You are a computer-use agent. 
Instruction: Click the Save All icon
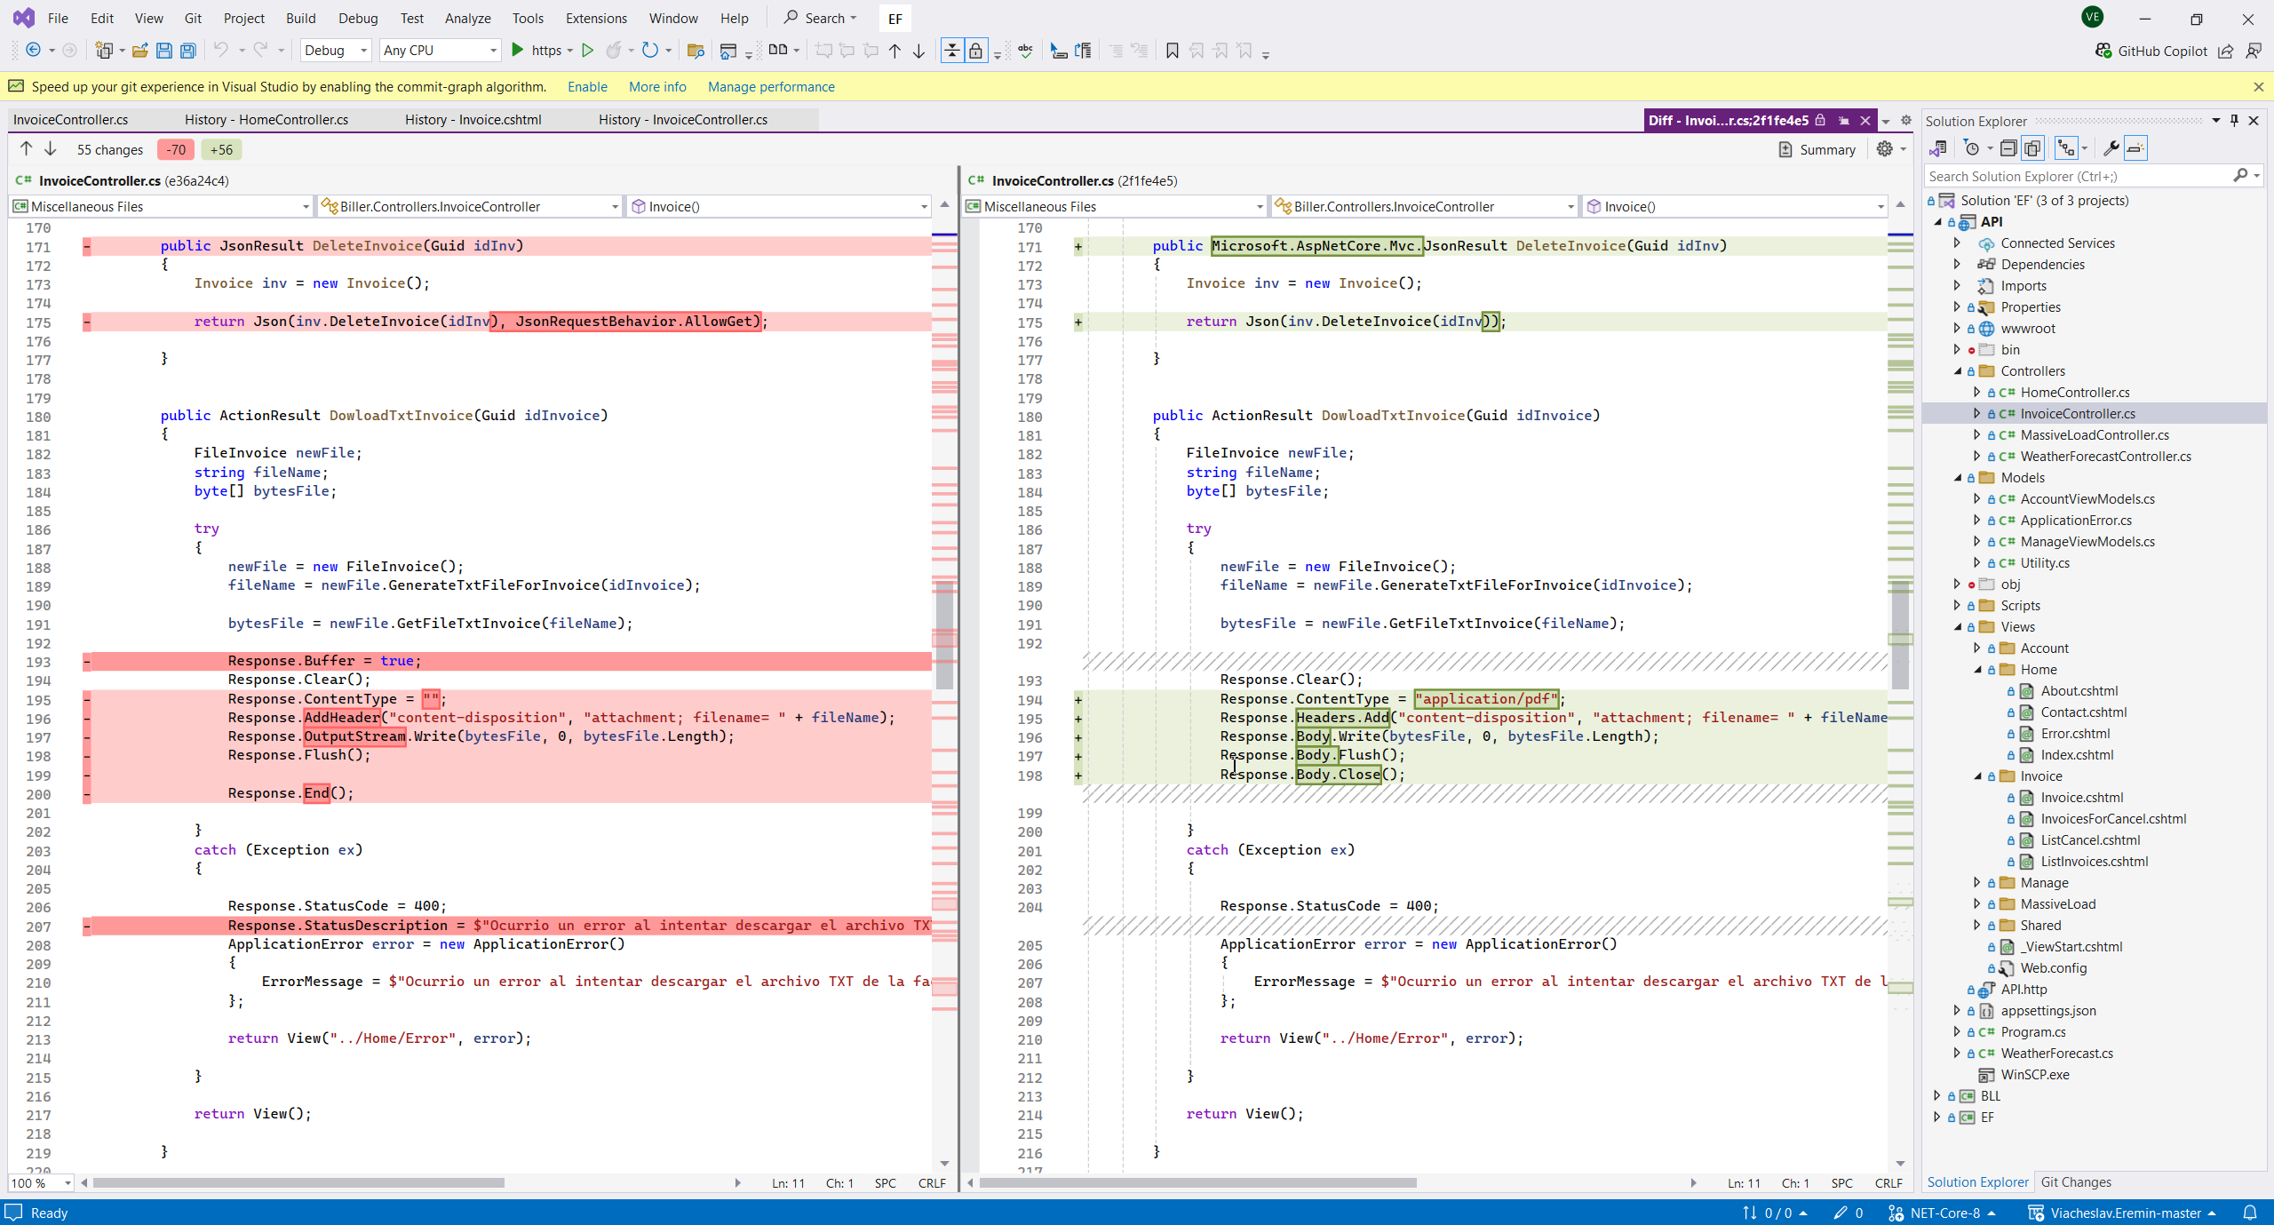187,51
